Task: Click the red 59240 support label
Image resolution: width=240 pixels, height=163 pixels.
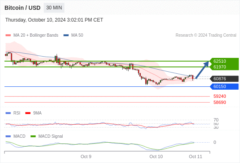Action: (x=220, y=96)
